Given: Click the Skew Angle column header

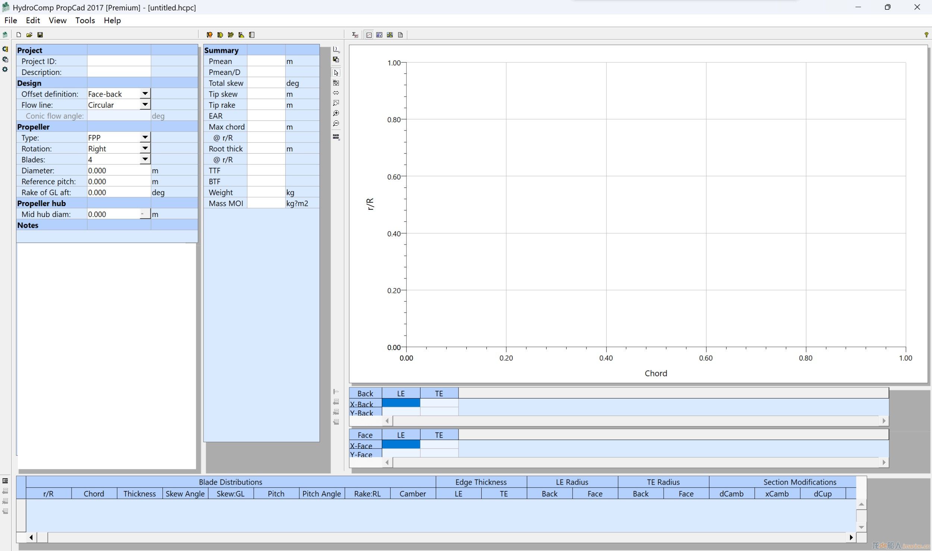Looking at the screenshot, I should tap(185, 494).
